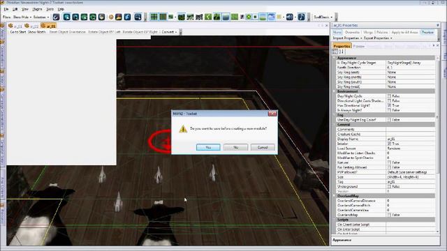The height and width of the screenshot is (251, 447).
Task: Open the File menu
Action: tap(6, 9)
